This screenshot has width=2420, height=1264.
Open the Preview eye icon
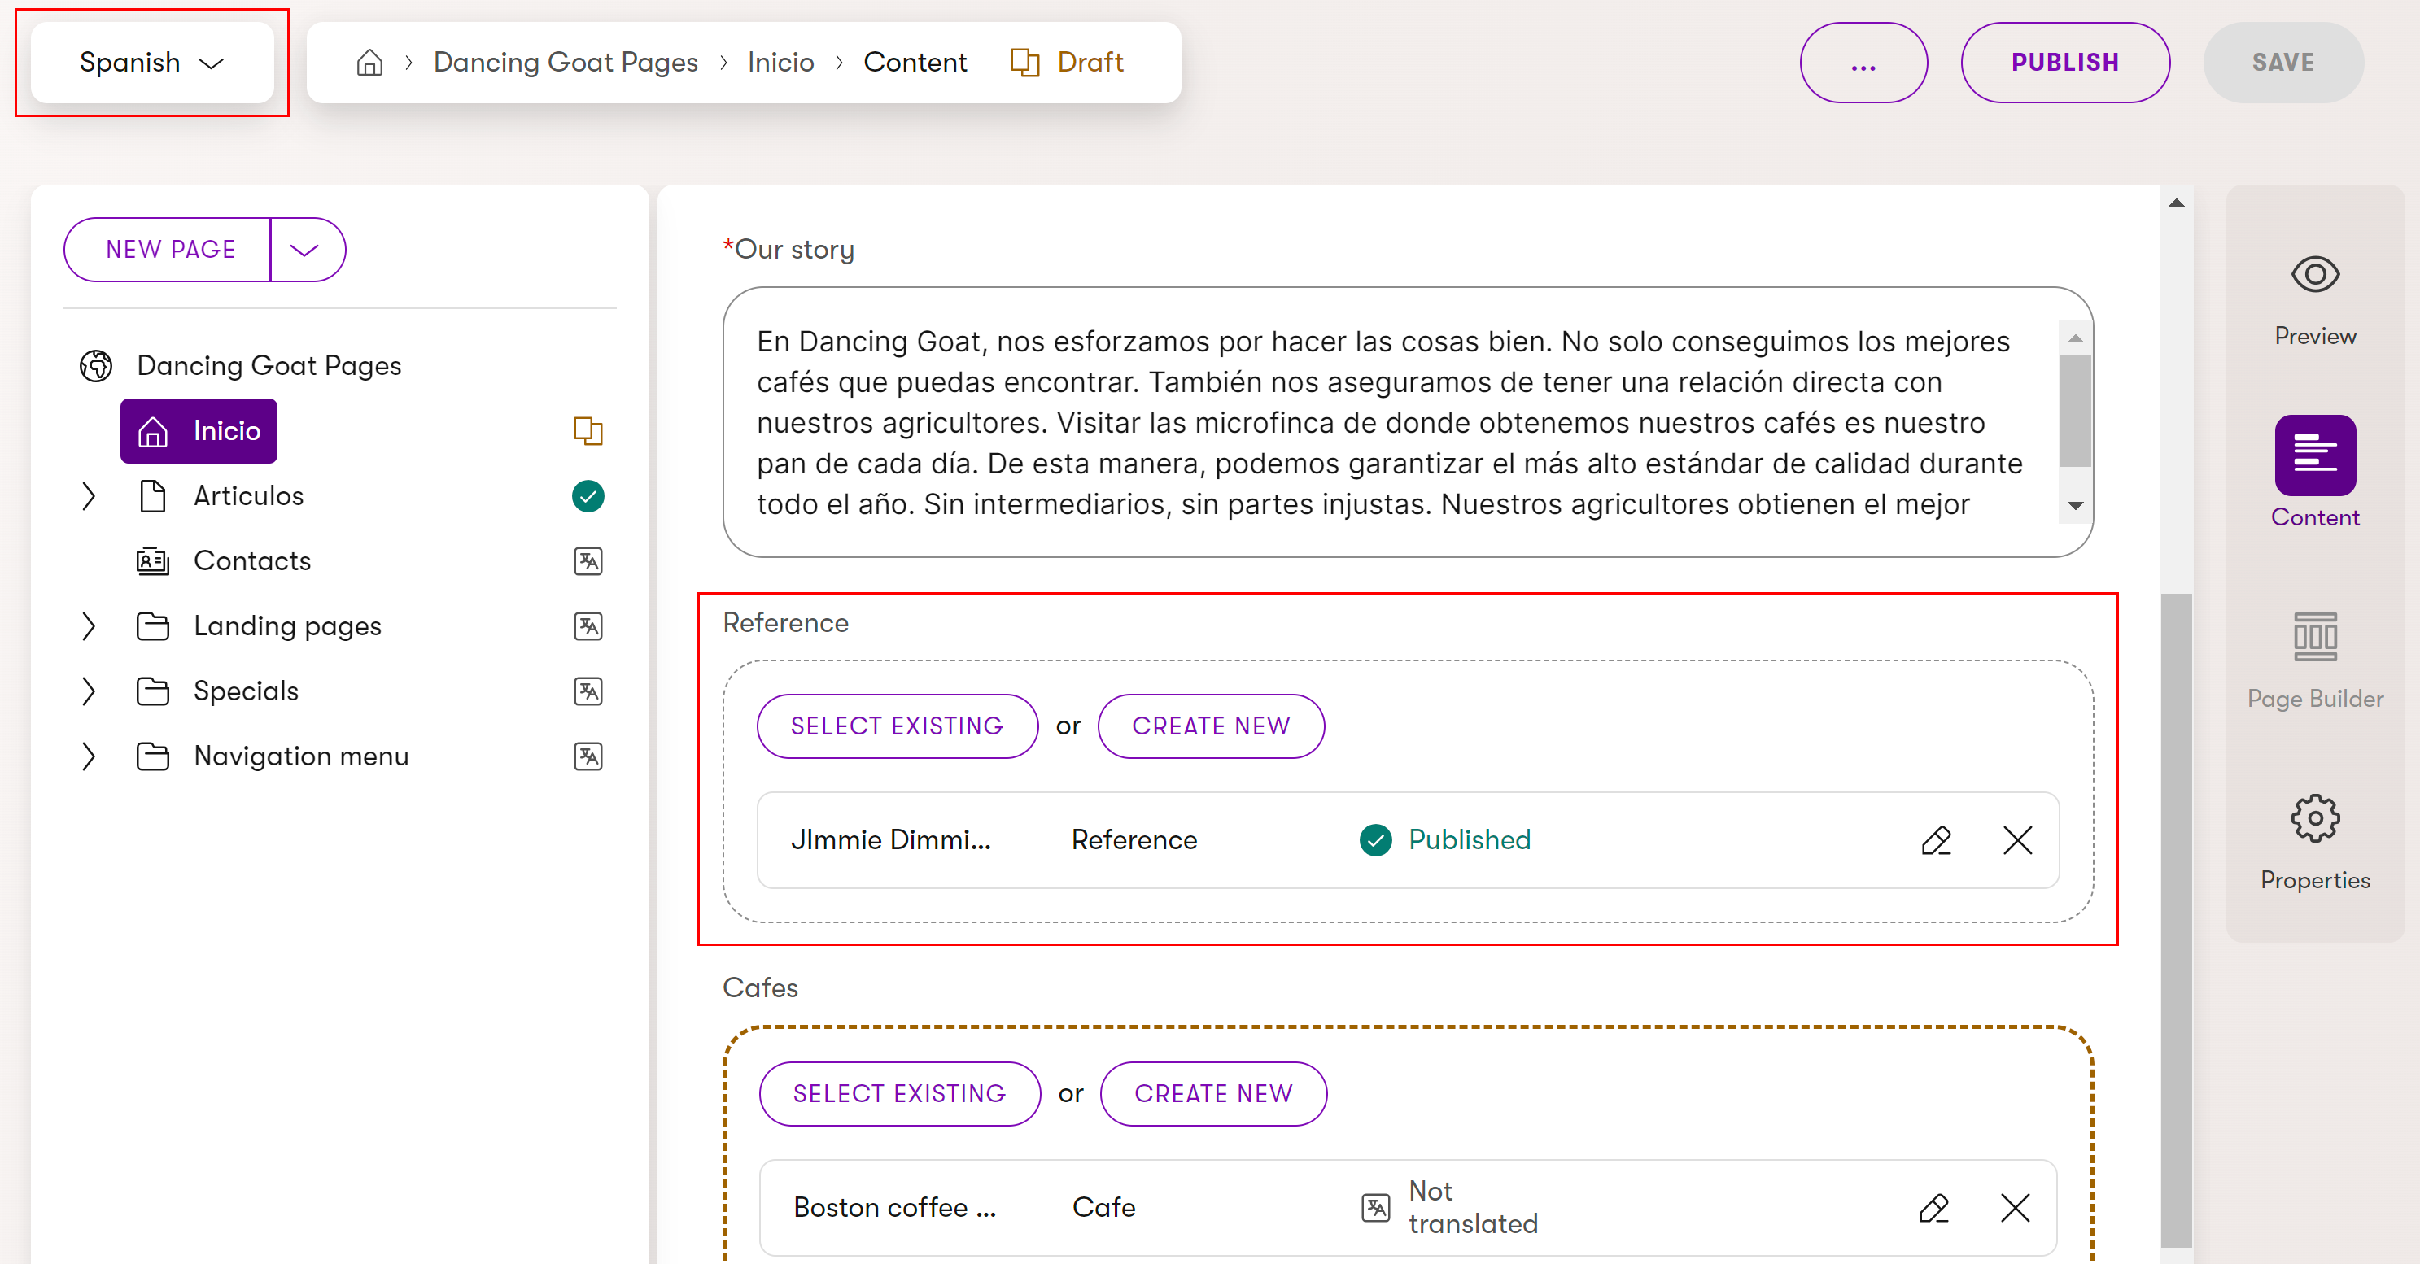2314,275
